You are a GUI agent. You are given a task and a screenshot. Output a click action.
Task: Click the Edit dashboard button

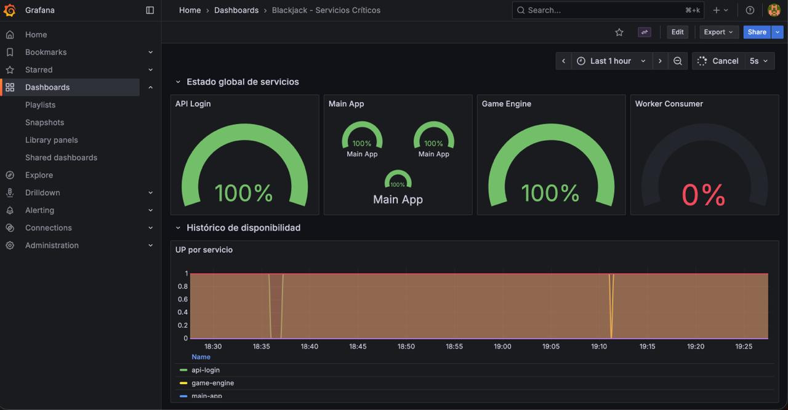(678, 32)
